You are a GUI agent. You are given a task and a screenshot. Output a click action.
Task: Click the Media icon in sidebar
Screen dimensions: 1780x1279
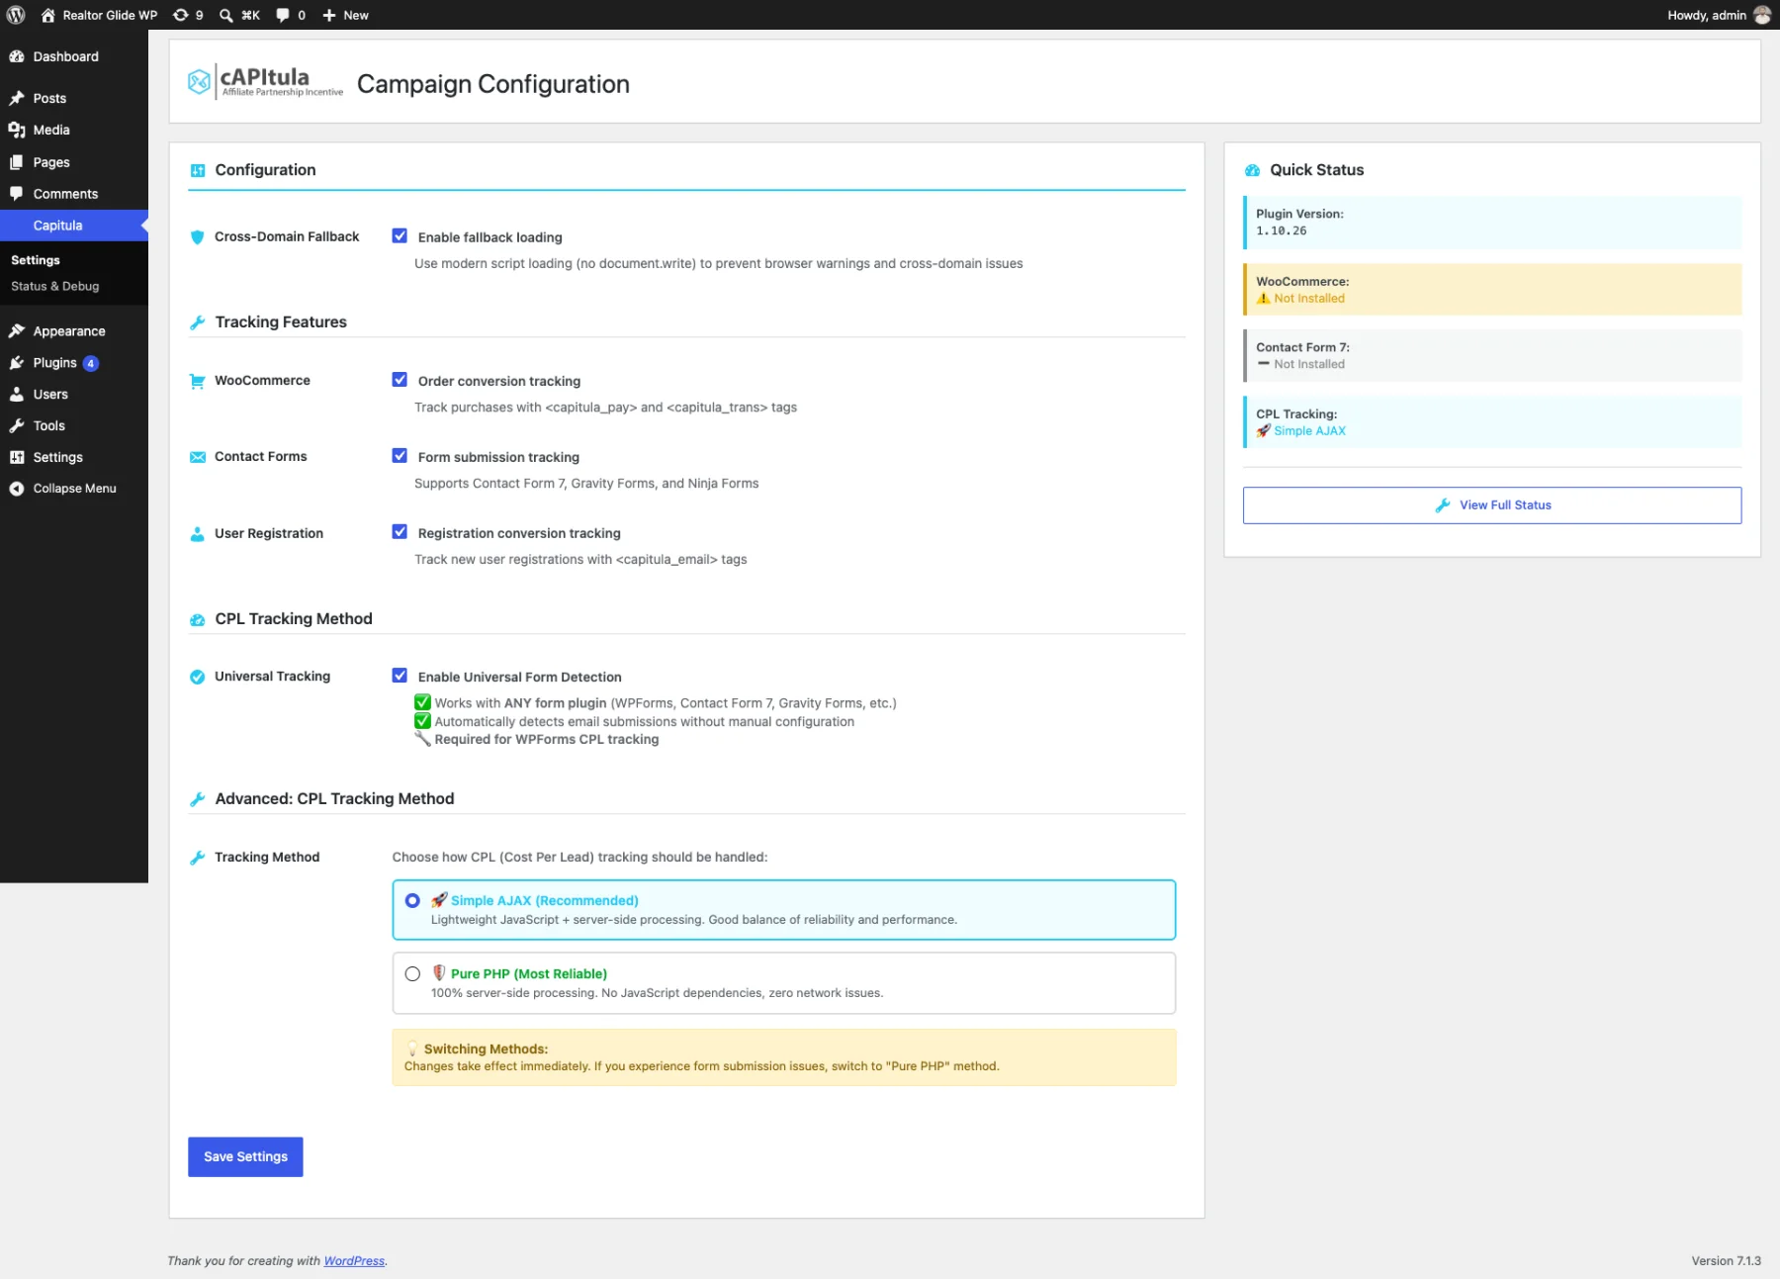tap(17, 130)
